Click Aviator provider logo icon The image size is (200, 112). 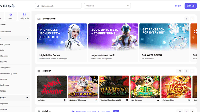click(65, 100)
